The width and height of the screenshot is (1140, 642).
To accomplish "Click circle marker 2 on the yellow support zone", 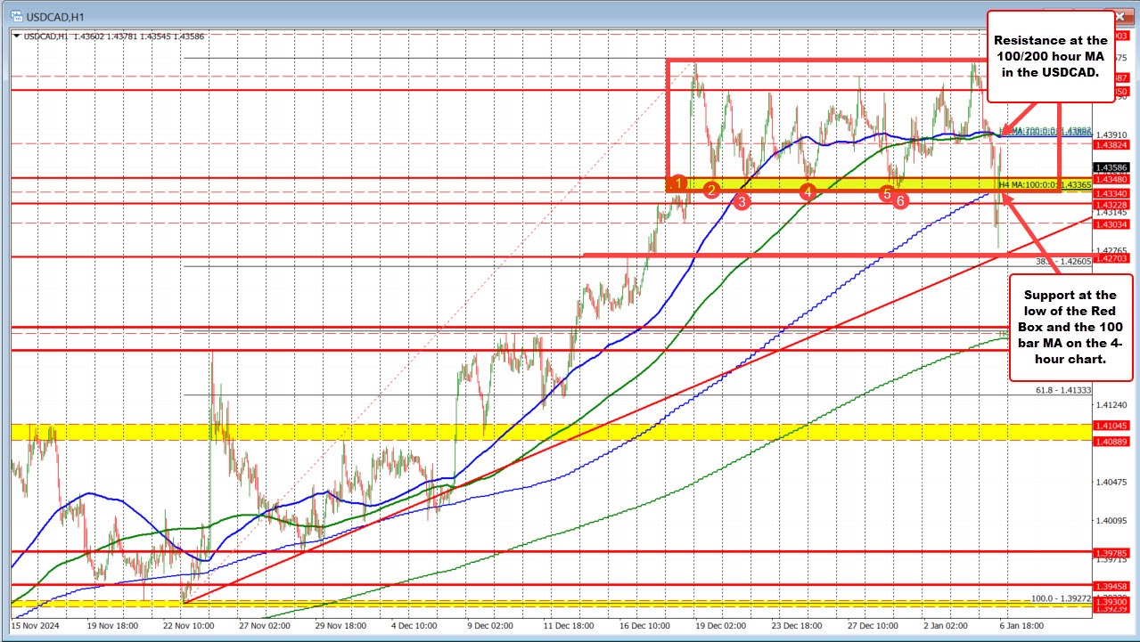I will 710,190.
